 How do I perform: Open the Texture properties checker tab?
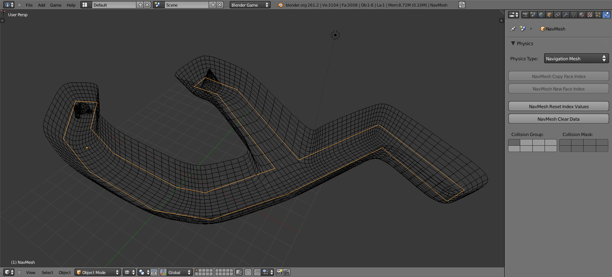pyautogui.click(x=590, y=15)
